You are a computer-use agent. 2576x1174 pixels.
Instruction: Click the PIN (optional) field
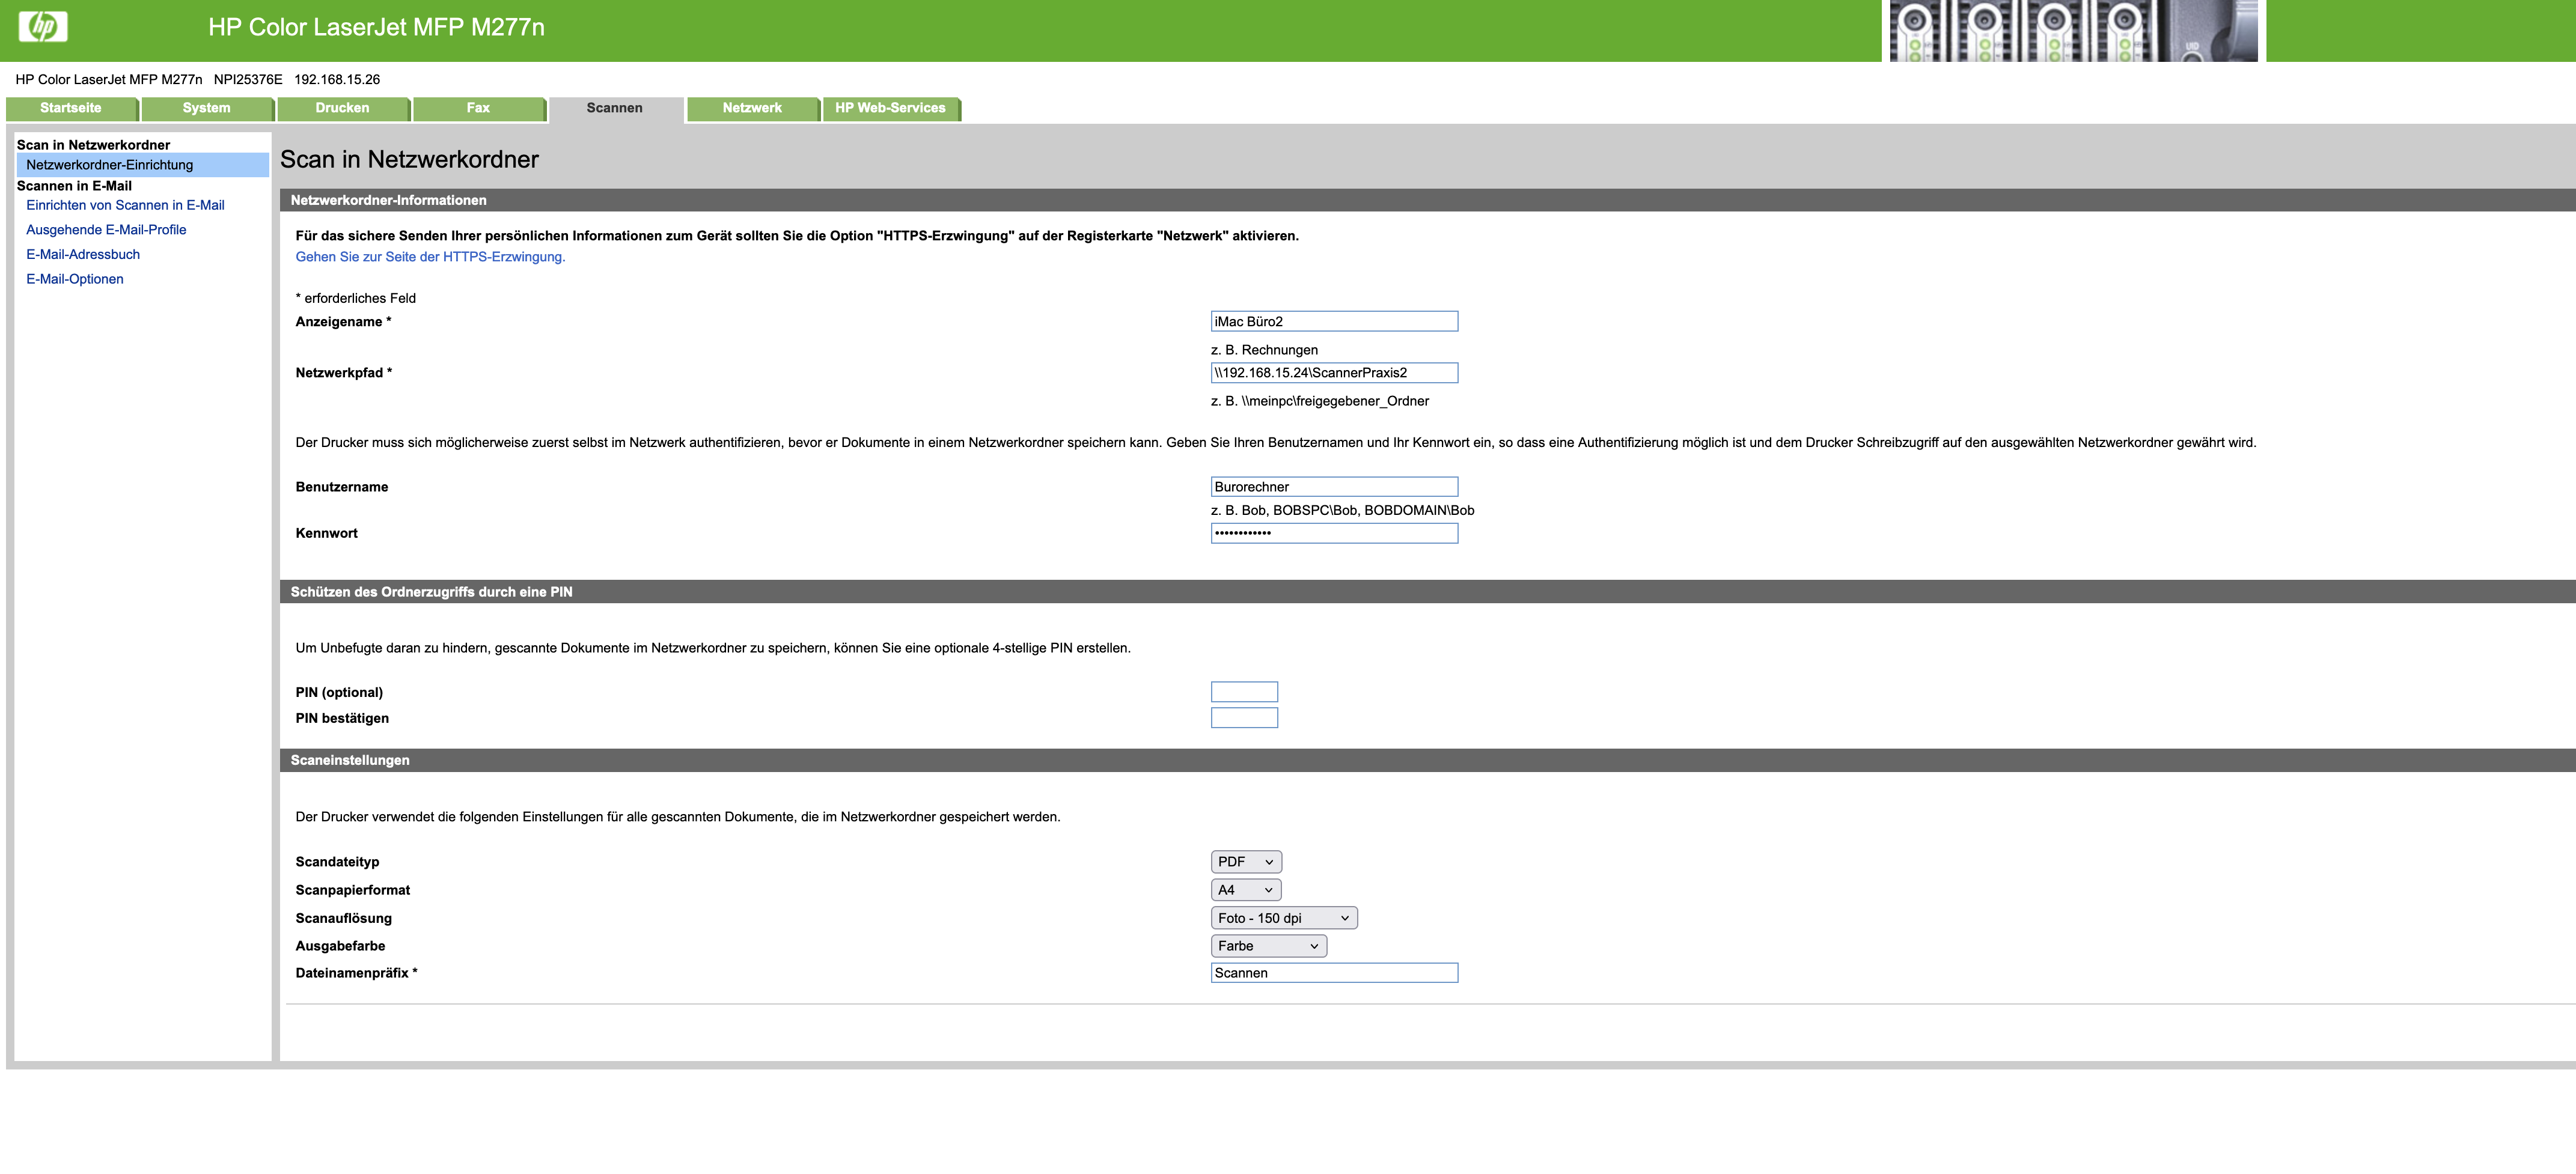point(1243,692)
